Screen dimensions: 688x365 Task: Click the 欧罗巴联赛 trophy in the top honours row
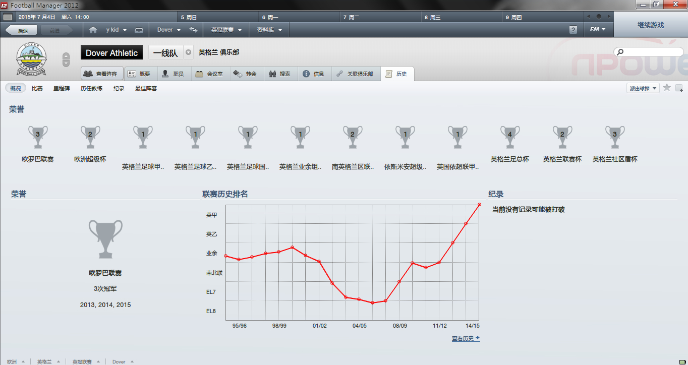coord(38,138)
